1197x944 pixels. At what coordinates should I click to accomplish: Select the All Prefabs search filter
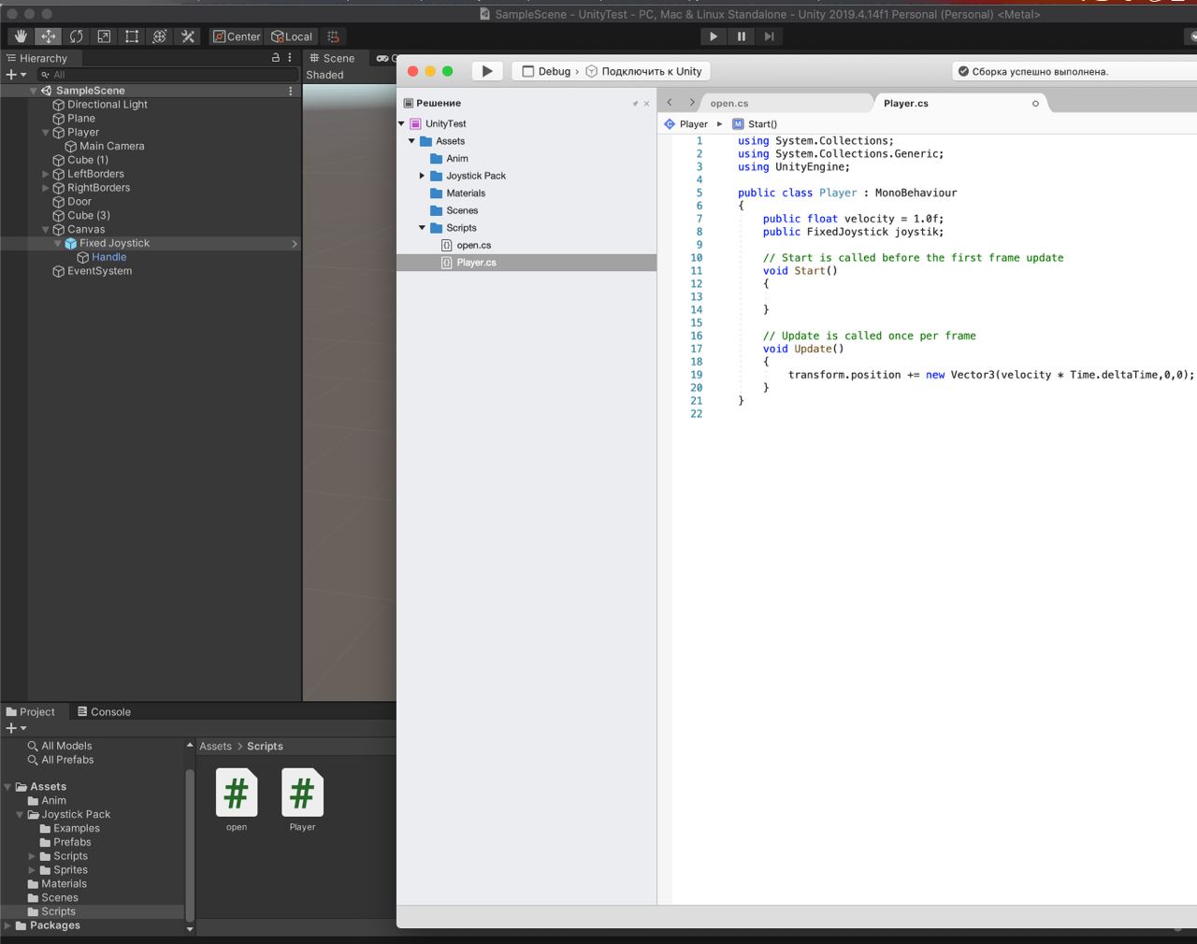coord(67,760)
